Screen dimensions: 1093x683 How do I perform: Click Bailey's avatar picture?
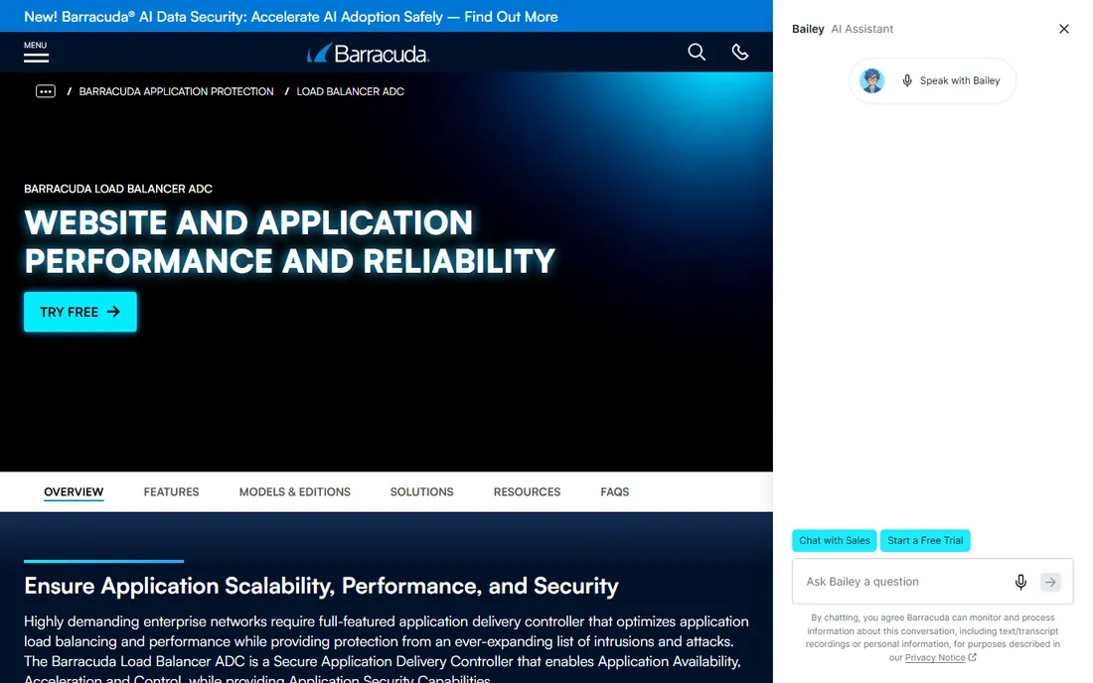(x=872, y=80)
